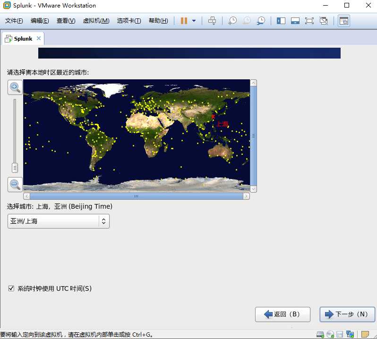Close the Splunk tab
377x339 pixels.
click(39, 38)
